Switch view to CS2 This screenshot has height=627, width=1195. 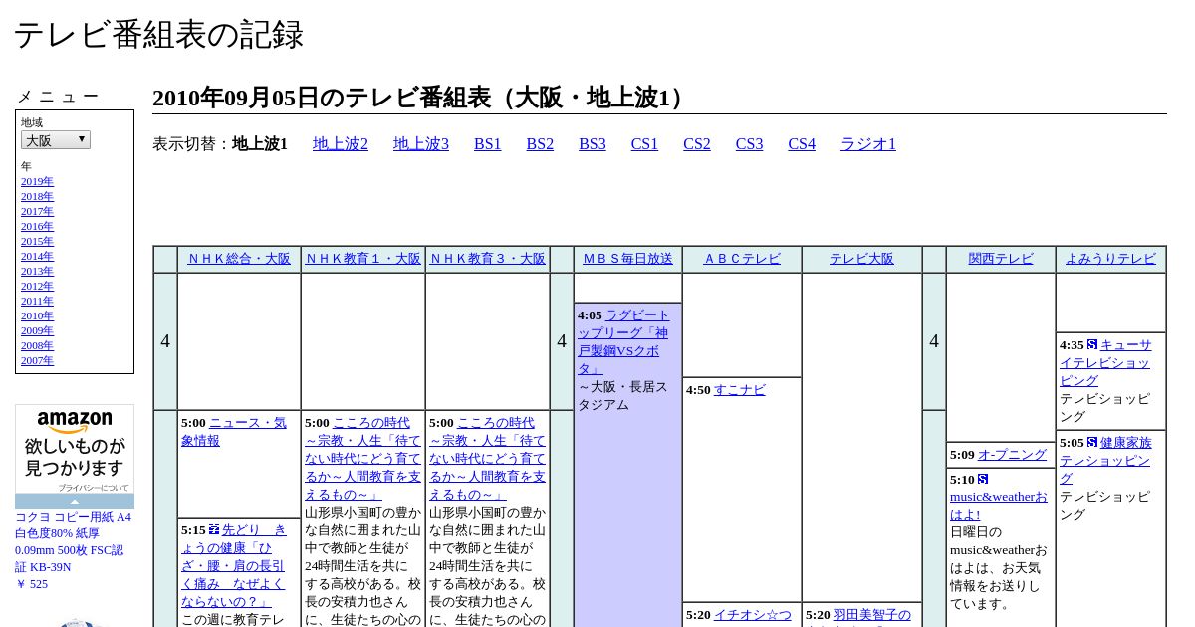click(x=697, y=144)
